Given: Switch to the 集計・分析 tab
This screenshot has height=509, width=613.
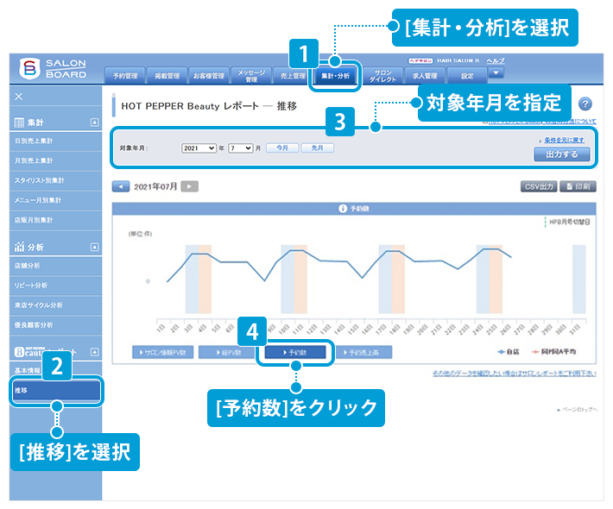Looking at the screenshot, I should pyautogui.click(x=335, y=76).
